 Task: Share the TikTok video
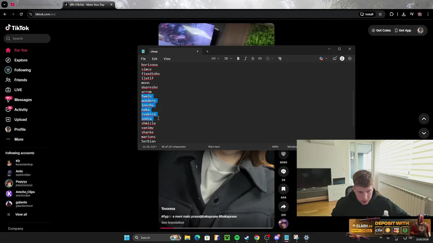click(x=283, y=207)
